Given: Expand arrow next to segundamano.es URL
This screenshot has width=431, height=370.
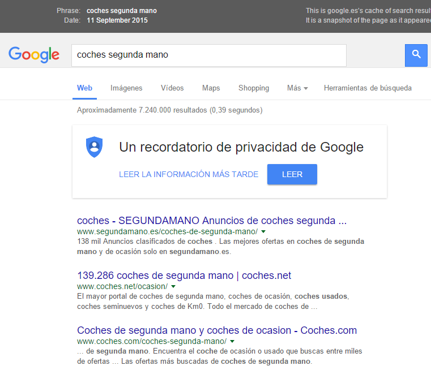Looking at the screenshot, I should point(263,231).
